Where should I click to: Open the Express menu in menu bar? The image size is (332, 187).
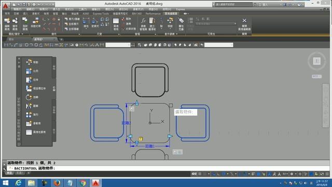[x=181, y=9]
